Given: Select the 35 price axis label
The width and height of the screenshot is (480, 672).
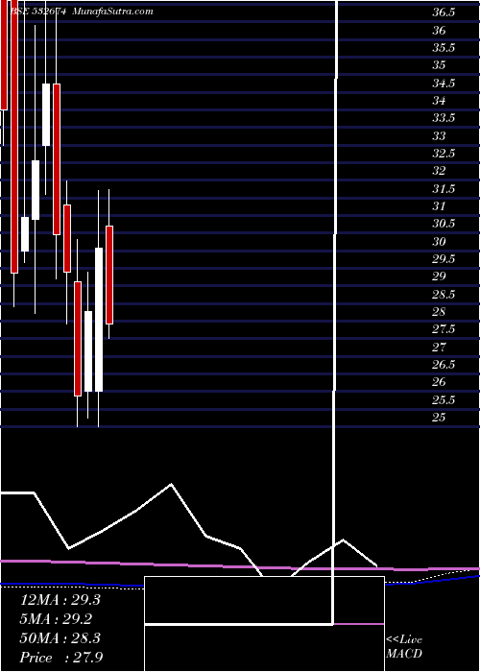Looking at the screenshot, I should pyautogui.click(x=439, y=65).
